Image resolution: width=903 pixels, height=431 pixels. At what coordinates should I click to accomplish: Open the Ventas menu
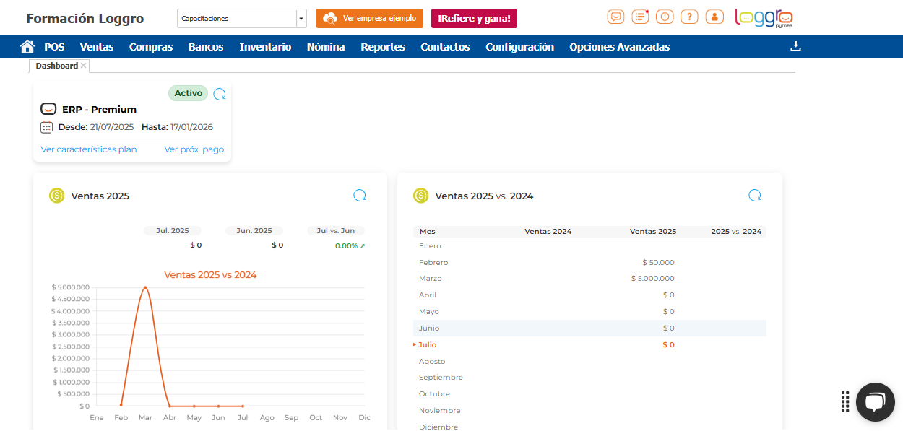[97, 47]
